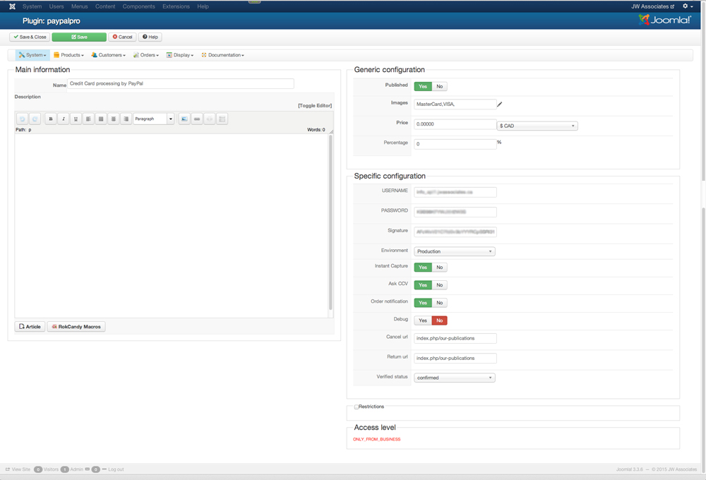This screenshot has height=480, width=706.
Task: Click the redo icon in description editor
Action: 35,119
